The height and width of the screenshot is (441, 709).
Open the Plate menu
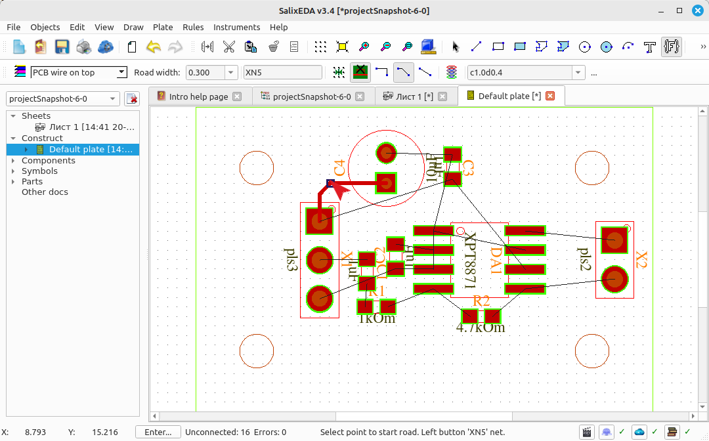coord(163,27)
